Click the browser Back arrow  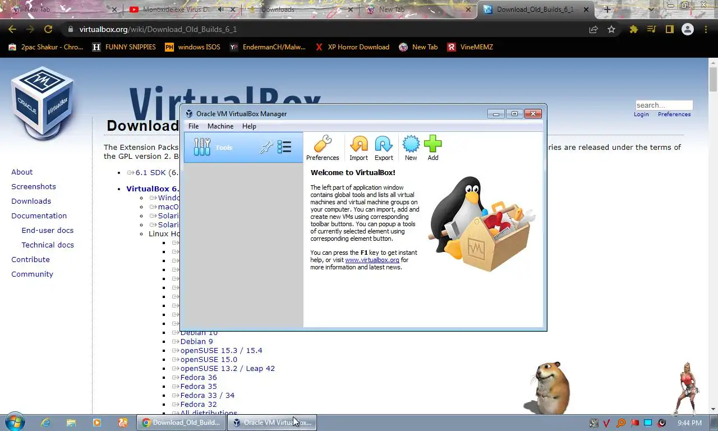tap(12, 29)
